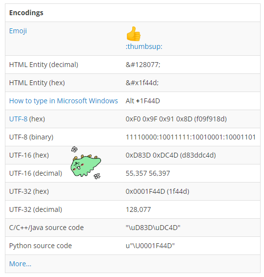
Task: Select the value 0x0001F44D (1f44d)
Action: pos(158,191)
